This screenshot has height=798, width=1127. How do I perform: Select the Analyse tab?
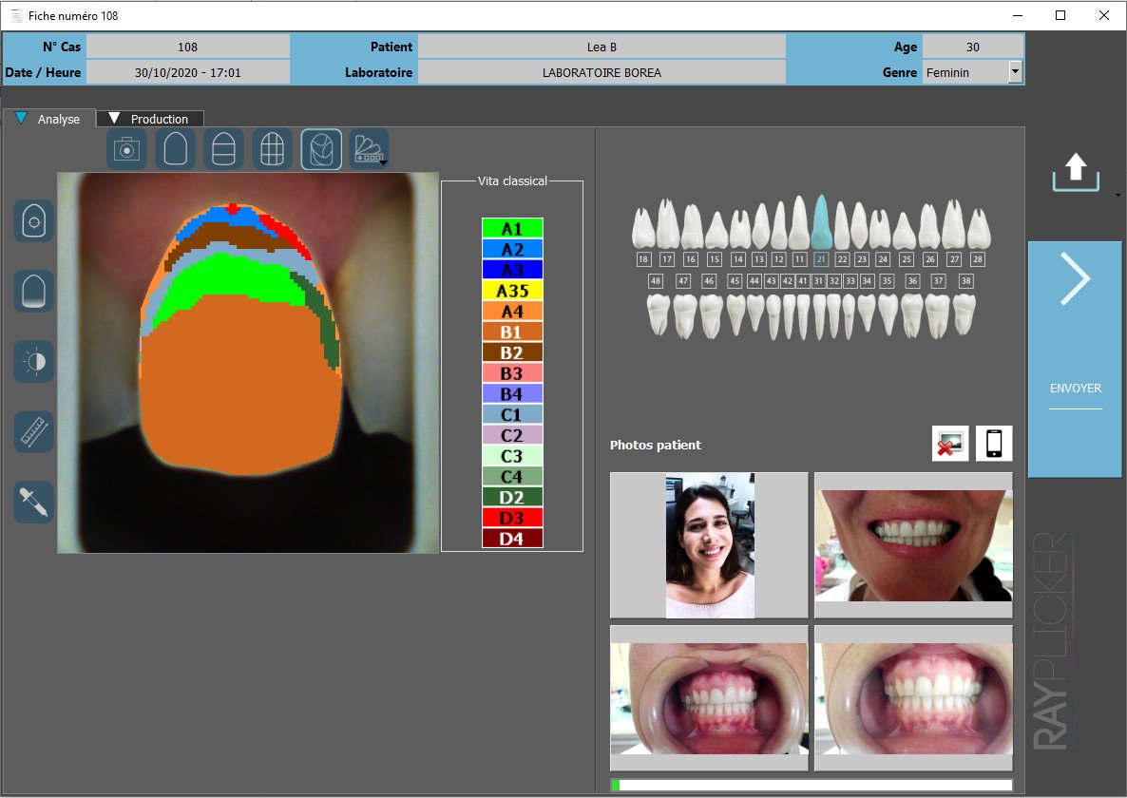49,119
